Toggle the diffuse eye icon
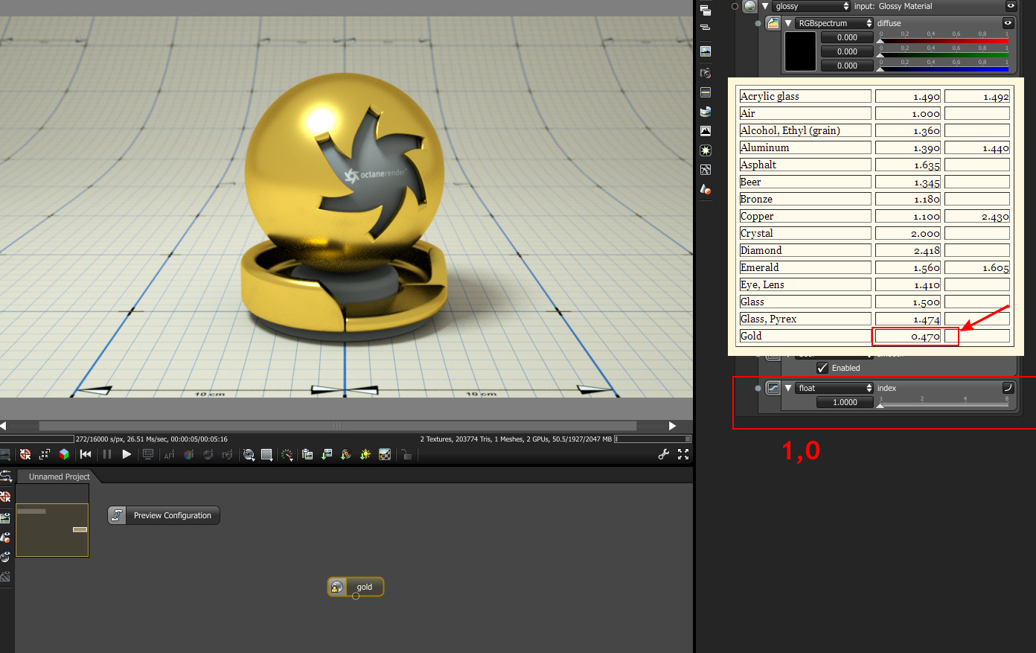This screenshot has width=1036, height=653. coord(1008,23)
